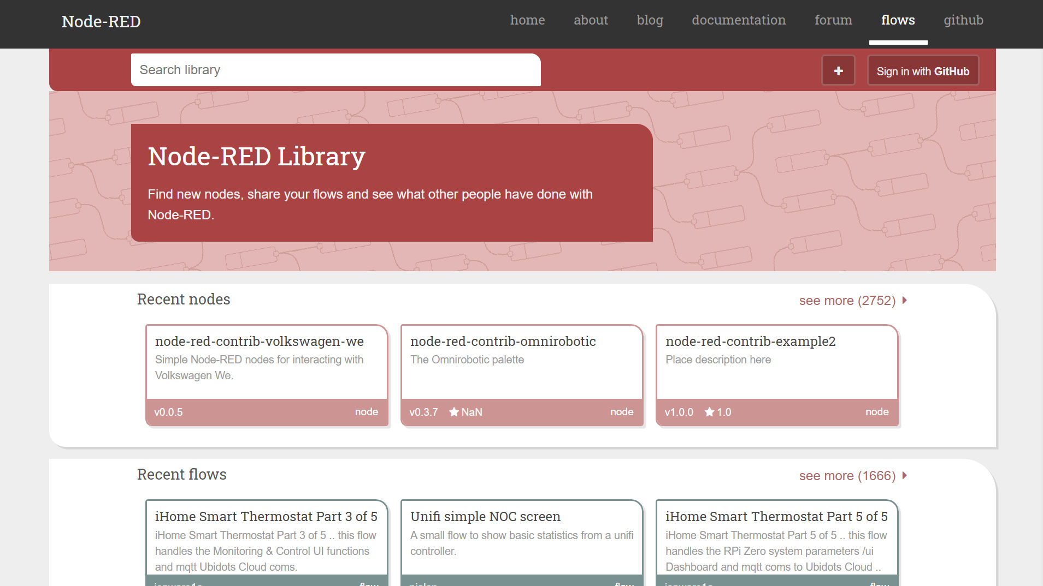The width and height of the screenshot is (1043, 586).
Task: Click Sign in with GitHub
Action: (x=923, y=70)
